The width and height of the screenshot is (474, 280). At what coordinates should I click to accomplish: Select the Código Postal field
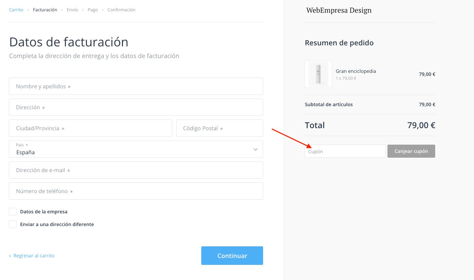219,128
